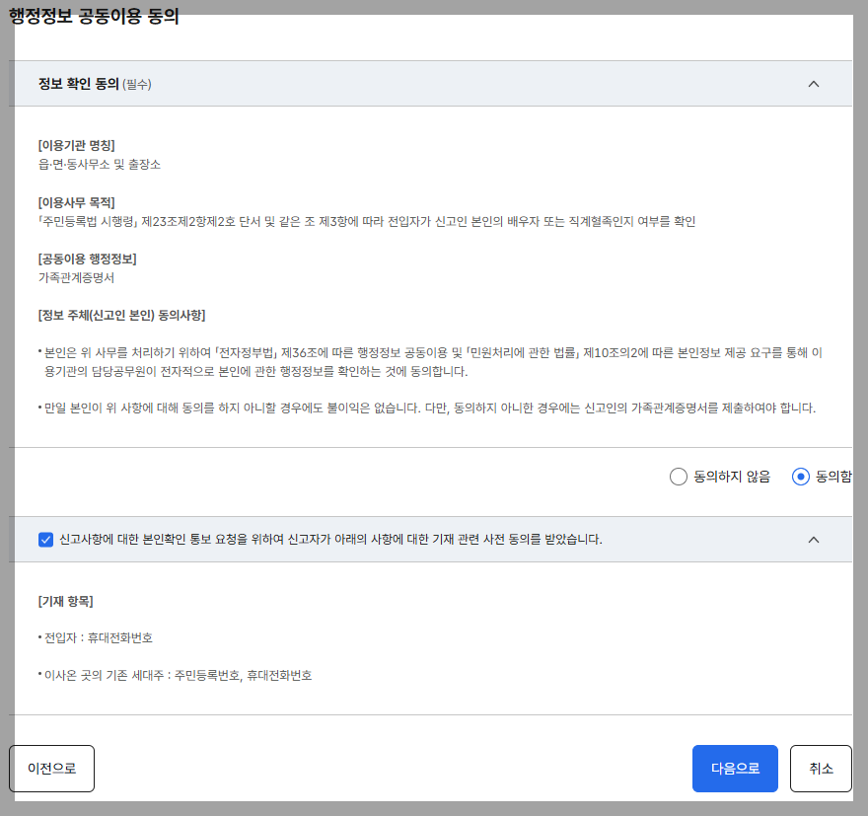Collapse the 정보 확인 동의 section chevron
868x816 pixels.
tap(813, 84)
